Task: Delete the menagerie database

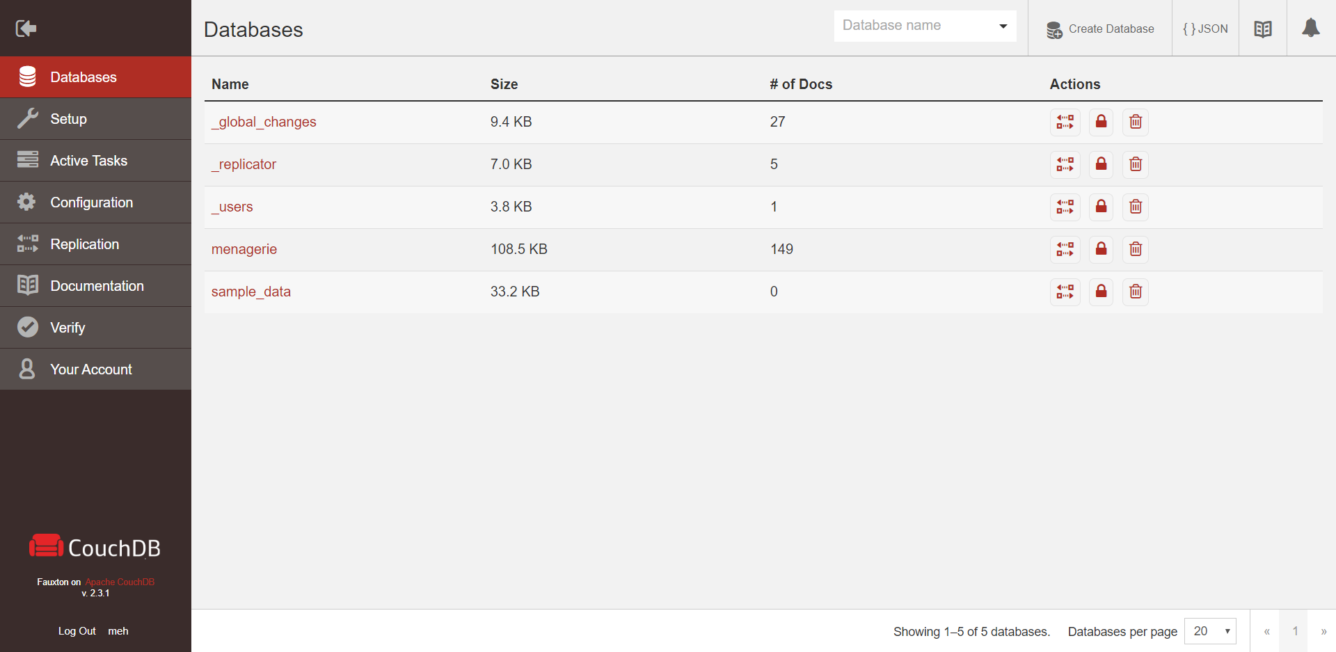Action: tap(1136, 249)
